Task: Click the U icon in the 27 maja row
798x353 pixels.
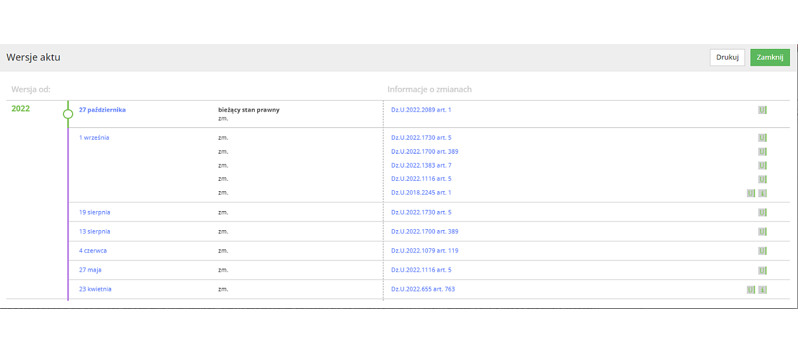Action: 762,270
